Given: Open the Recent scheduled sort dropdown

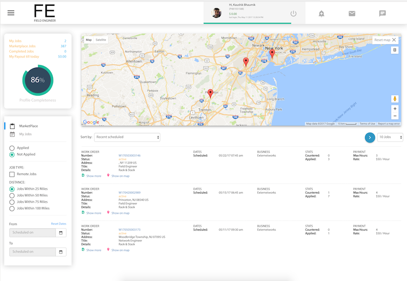Looking at the screenshot, I should (x=127, y=137).
